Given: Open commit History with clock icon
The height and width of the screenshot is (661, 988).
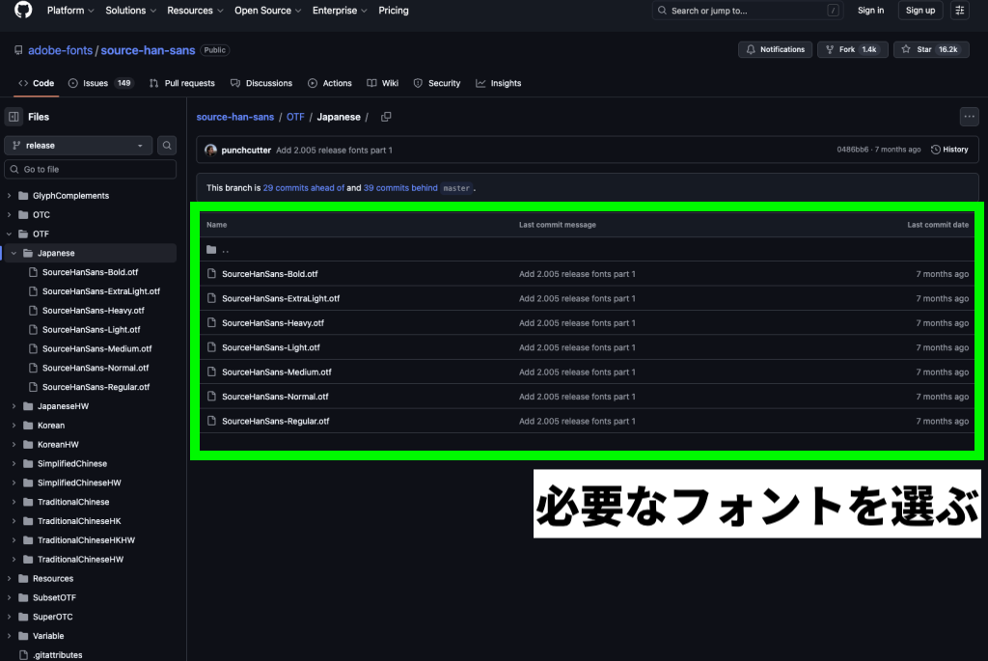Looking at the screenshot, I should pos(949,150).
